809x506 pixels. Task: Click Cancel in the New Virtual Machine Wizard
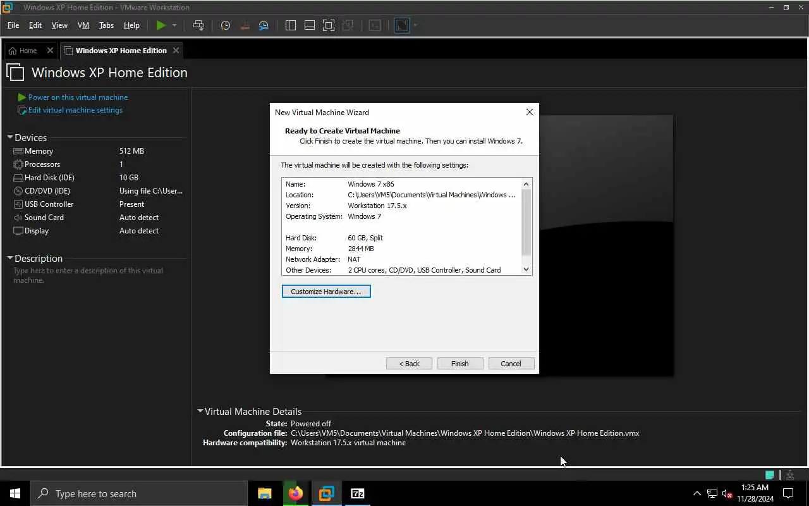click(x=511, y=364)
